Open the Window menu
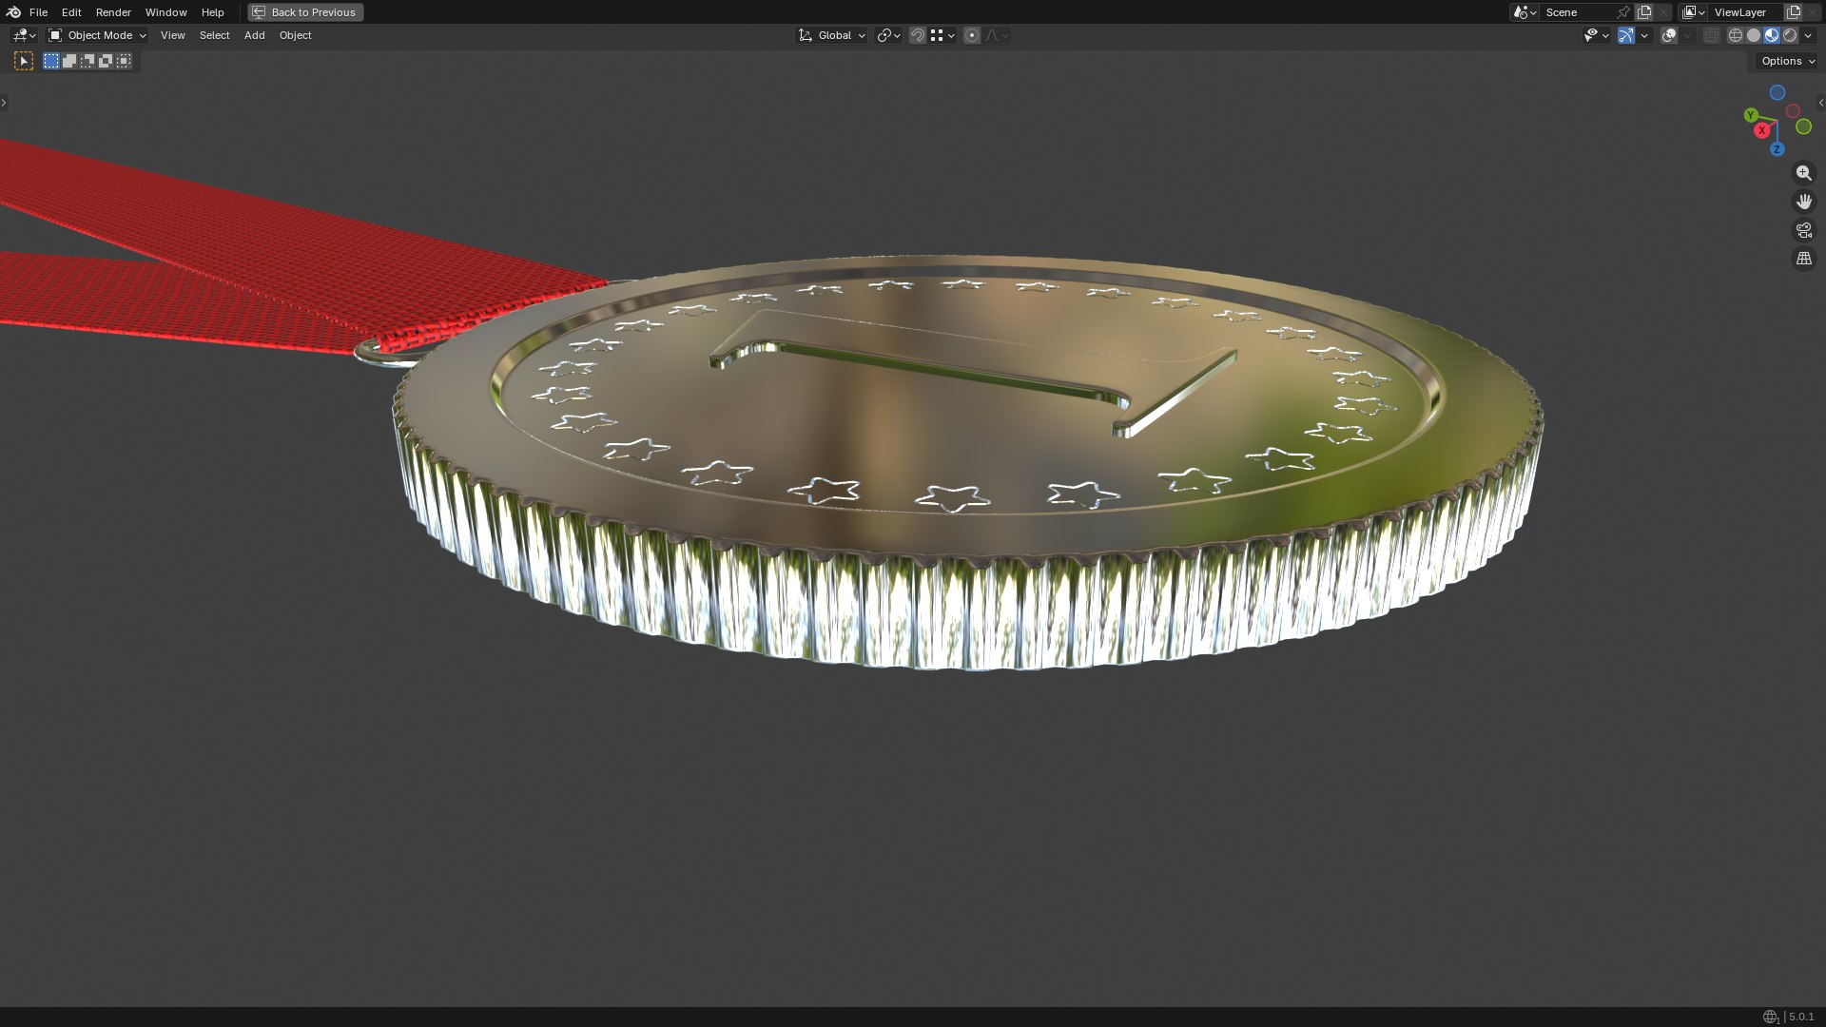The image size is (1826, 1027). [x=165, y=12]
